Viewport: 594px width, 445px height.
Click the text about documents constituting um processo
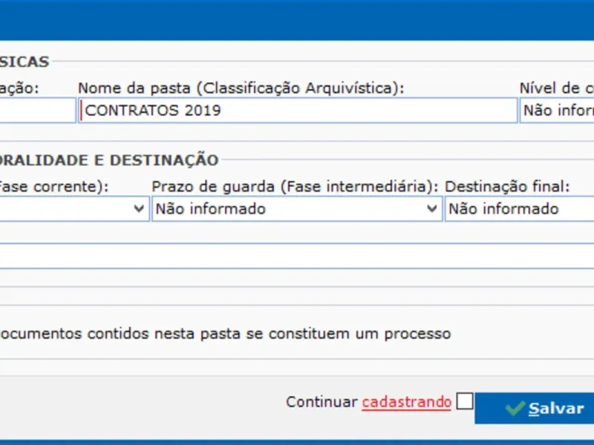tap(224, 334)
